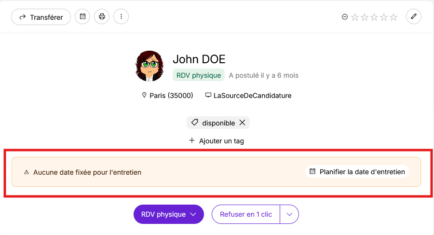Clear the rating with the minus circle icon
This screenshot has width=434, height=235.
point(345,17)
